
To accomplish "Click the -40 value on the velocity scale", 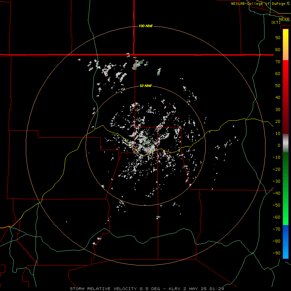I will (276, 193).
